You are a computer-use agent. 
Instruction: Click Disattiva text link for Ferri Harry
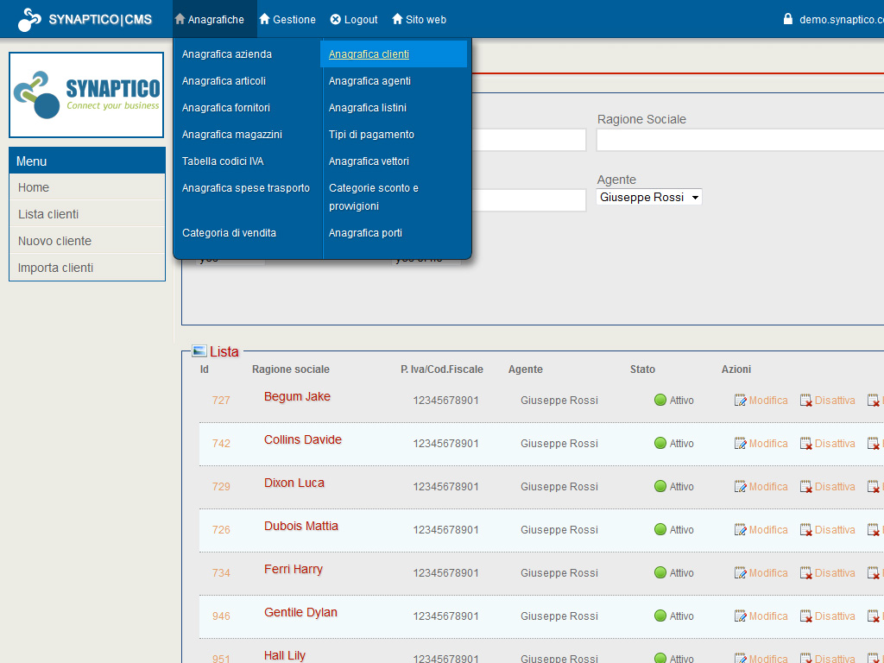tap(835, 573)
